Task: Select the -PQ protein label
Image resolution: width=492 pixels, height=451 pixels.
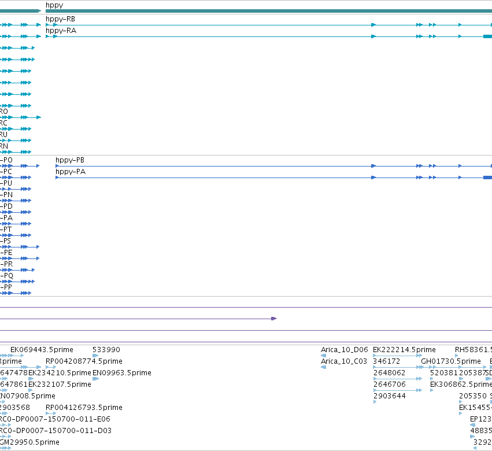Action: click(x=6, y=276)
